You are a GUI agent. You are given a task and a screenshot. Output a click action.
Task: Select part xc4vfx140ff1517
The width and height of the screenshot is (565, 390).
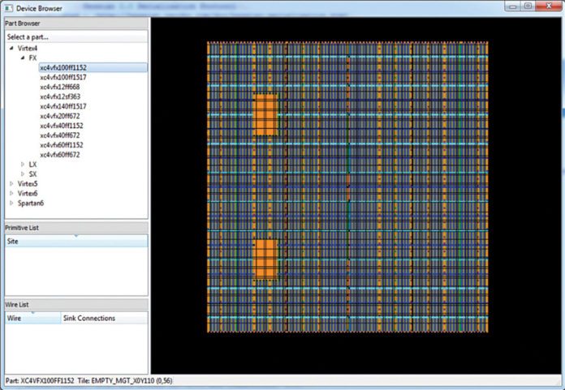coord(63,107)
